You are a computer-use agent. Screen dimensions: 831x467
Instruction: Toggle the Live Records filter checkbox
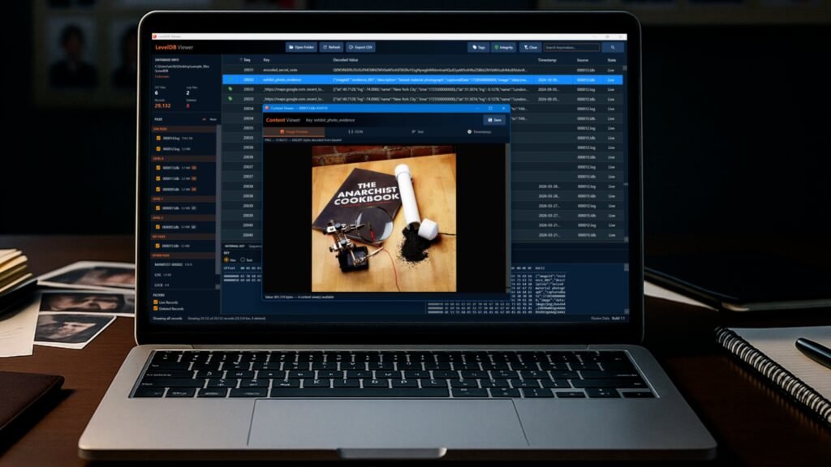point(156,302)
